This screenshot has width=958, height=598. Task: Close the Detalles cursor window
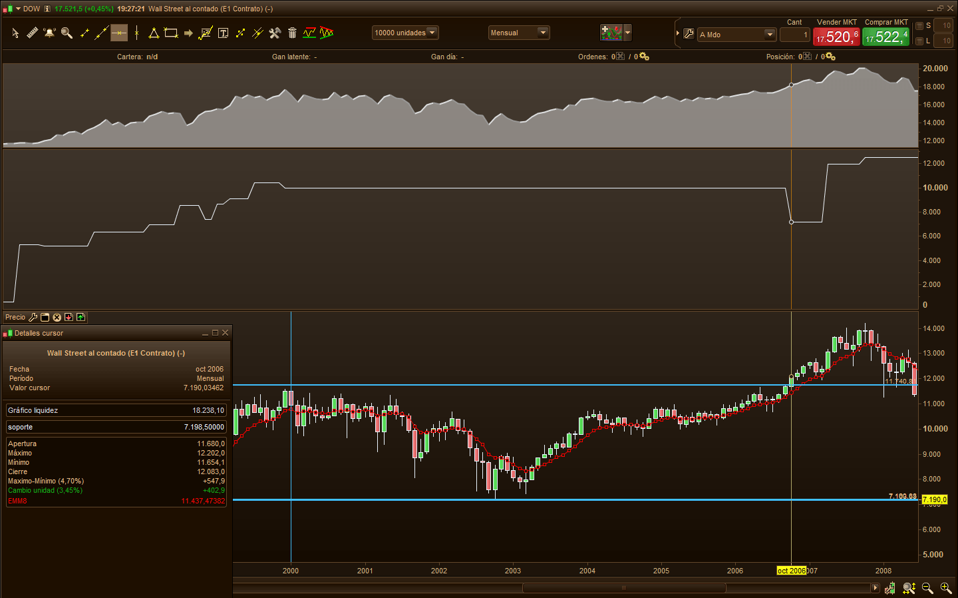(226, 333)
